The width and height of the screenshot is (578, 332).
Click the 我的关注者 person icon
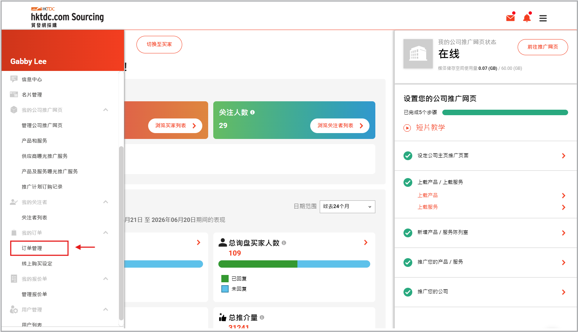click(14, 202)
